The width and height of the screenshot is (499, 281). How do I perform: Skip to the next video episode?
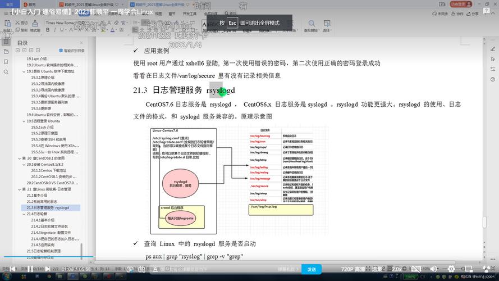coord(47,269)
